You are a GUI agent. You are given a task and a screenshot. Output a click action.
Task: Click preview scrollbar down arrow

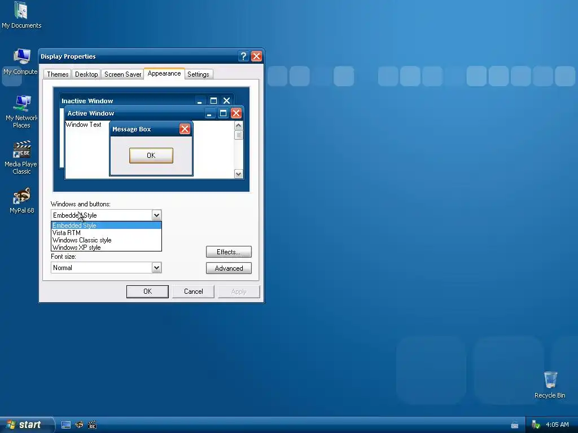click(239, 174)
